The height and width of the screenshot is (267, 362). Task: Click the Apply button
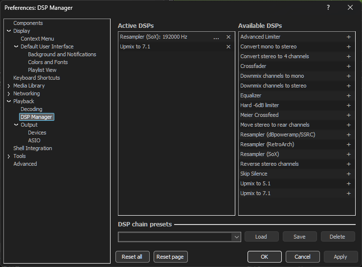[340, 257]
